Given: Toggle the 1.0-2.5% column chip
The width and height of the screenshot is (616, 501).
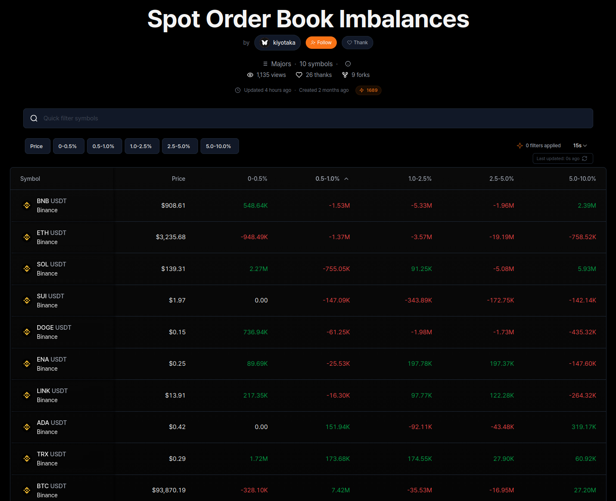Looking at the screenshot, I should tap(142, 146).
